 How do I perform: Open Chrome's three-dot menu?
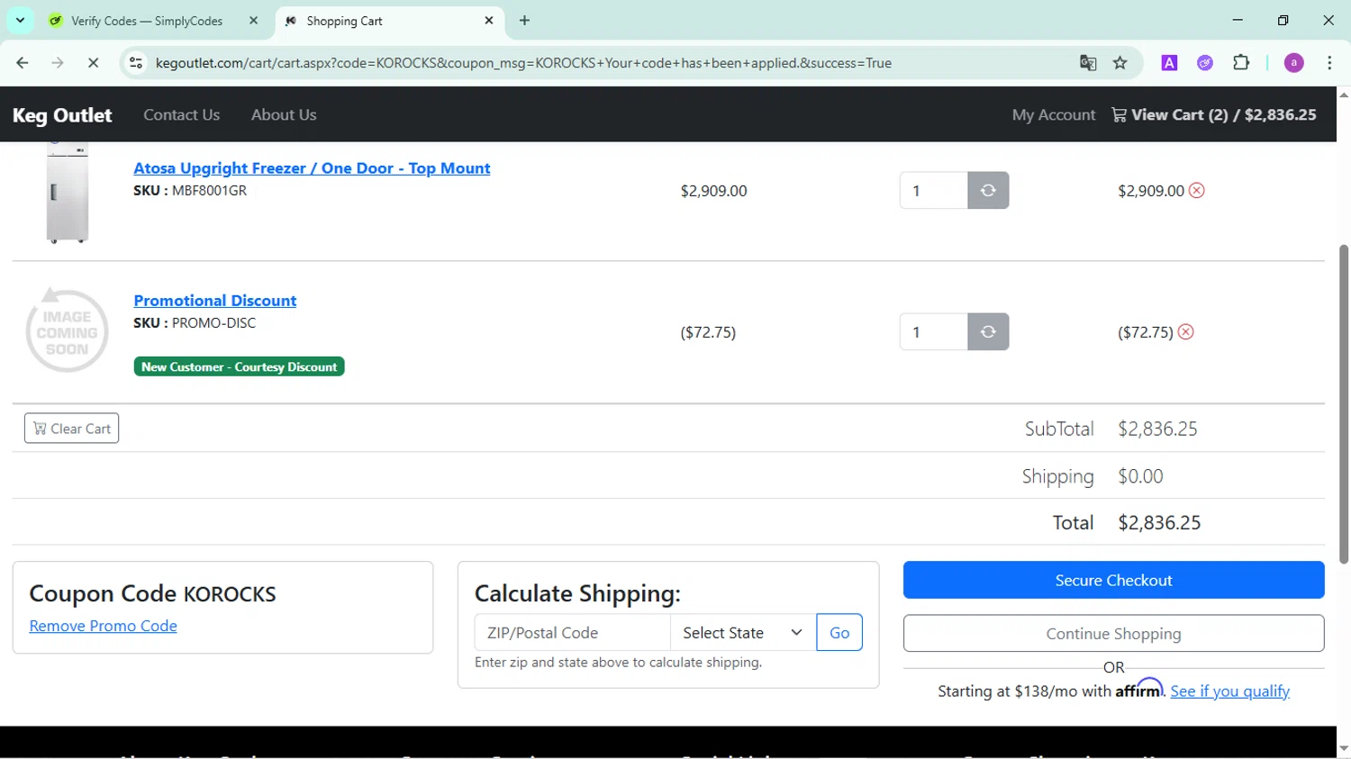(1329, 62)
